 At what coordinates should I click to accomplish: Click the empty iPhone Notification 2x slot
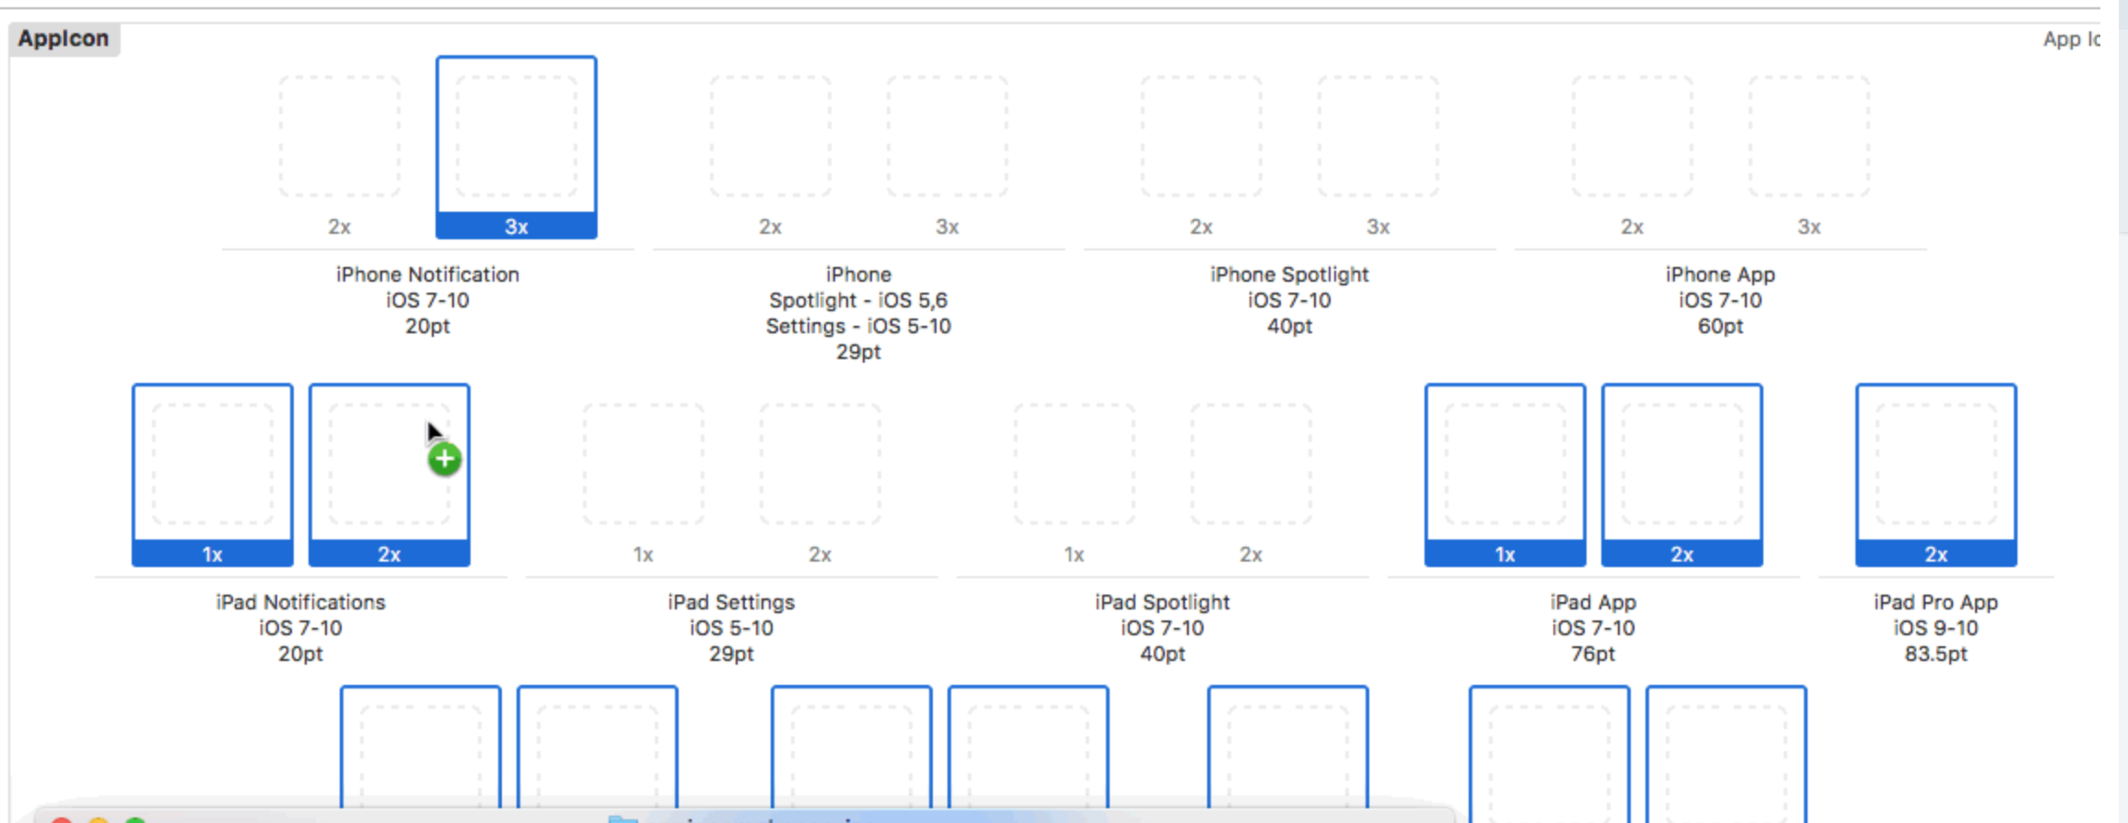tap(337, 138)
